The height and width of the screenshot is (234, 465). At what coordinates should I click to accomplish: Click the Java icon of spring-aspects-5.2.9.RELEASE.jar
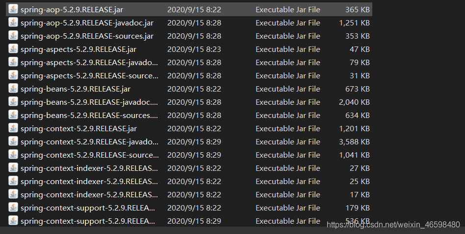click(13, 49)
